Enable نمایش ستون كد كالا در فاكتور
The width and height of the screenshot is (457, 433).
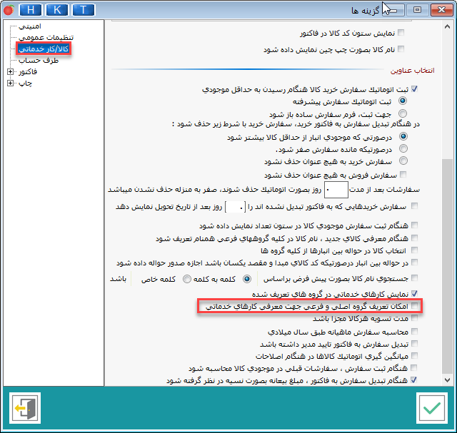(401, 32)
